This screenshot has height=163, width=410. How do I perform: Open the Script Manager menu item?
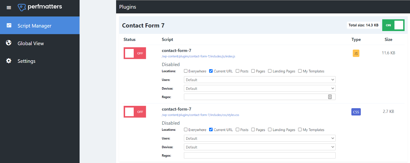(40, 25)
